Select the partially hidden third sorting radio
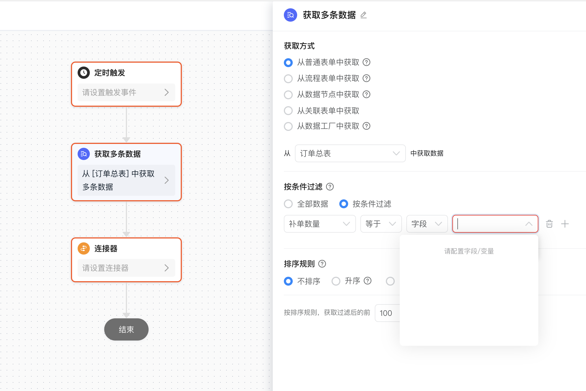This screenshot has width=586, height=391. click(x=390, y=281)
